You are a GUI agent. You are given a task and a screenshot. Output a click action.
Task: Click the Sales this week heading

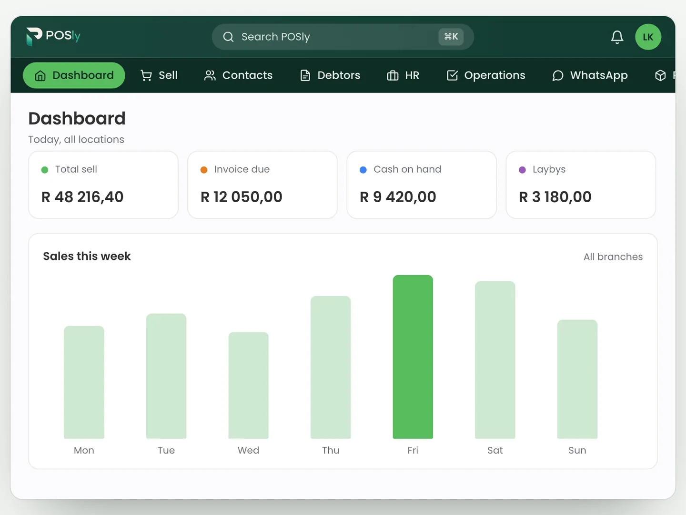pyautogui.click(x=87, y=256)
